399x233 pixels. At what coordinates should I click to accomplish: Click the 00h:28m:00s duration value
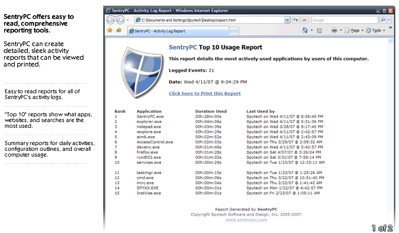tap(208, 117)
